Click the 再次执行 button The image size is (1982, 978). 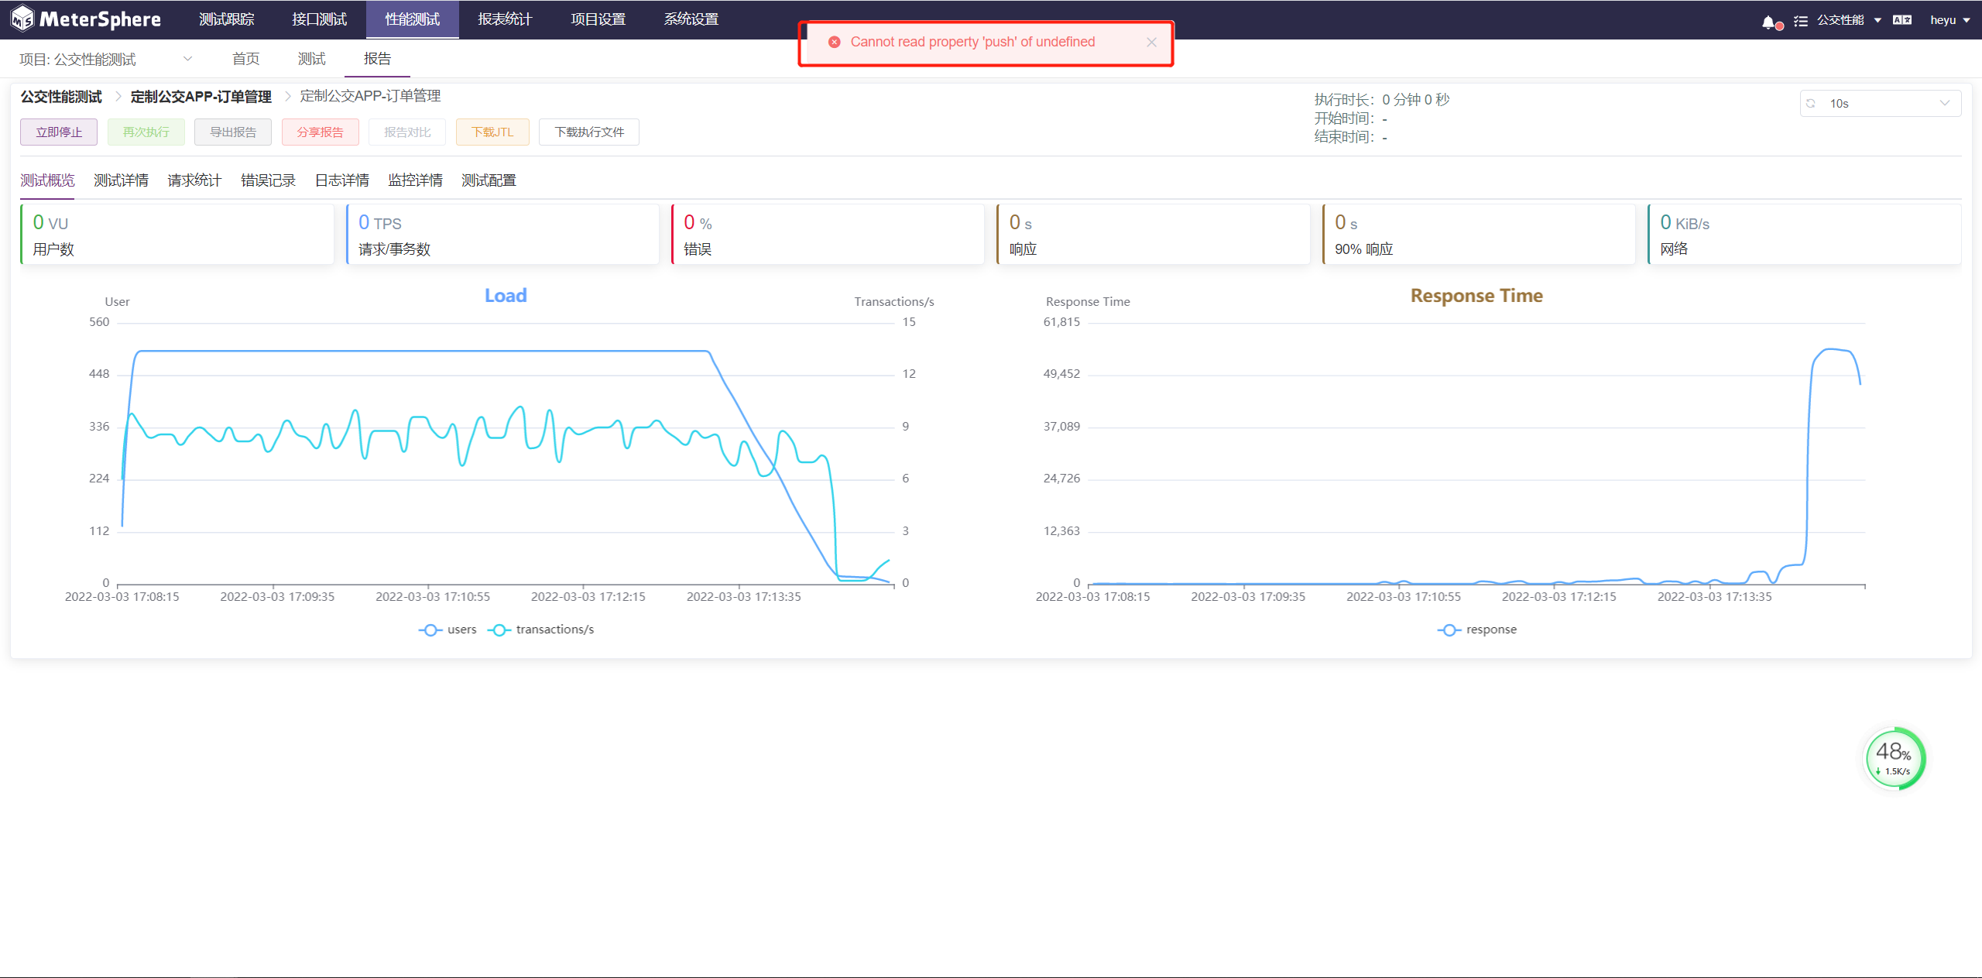point(146,132)
